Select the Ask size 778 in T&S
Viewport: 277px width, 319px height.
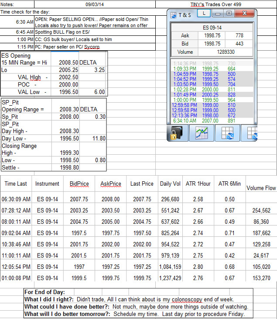[x=239, y=35]
